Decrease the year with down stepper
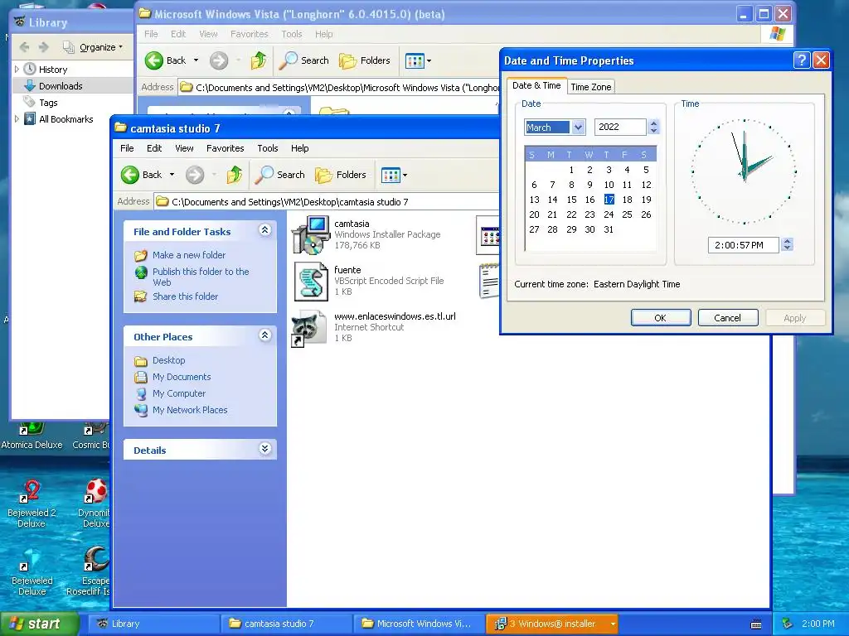 653,131
